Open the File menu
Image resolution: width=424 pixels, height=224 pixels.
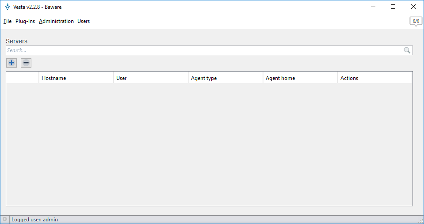pyautogui.click(x=8, y=21)
